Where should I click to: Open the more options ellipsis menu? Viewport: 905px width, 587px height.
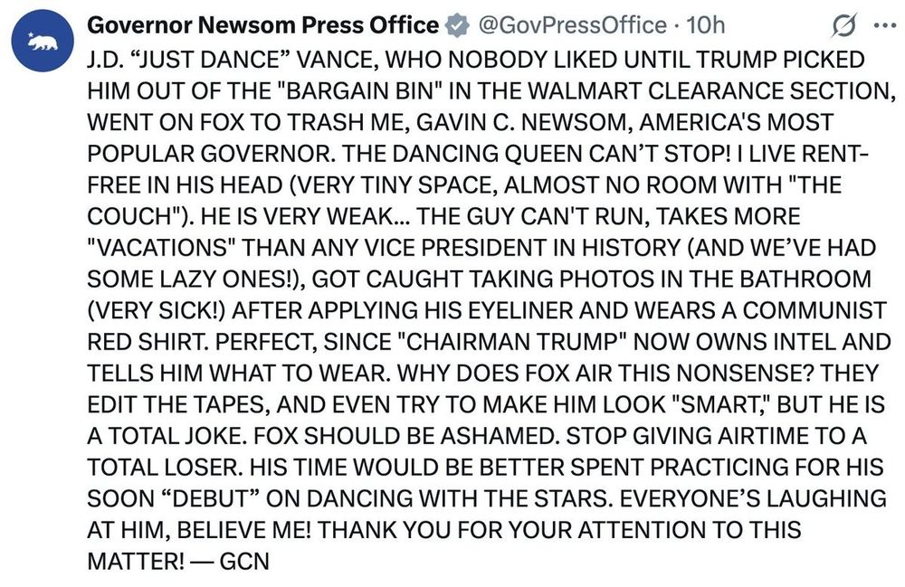click(884, 25)
